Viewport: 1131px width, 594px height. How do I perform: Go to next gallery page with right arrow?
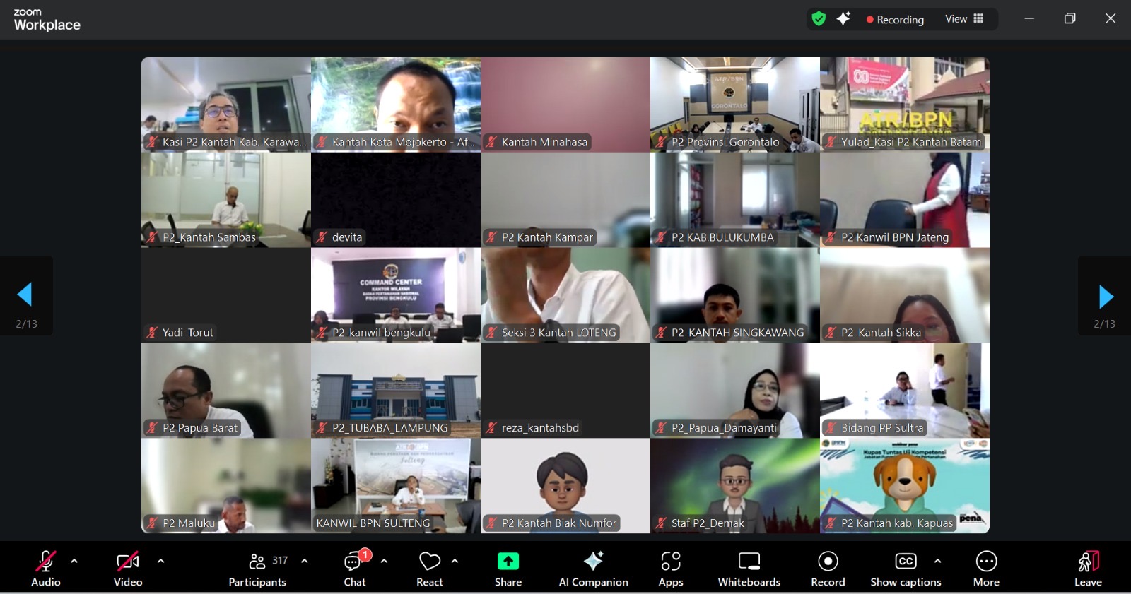1105,297
